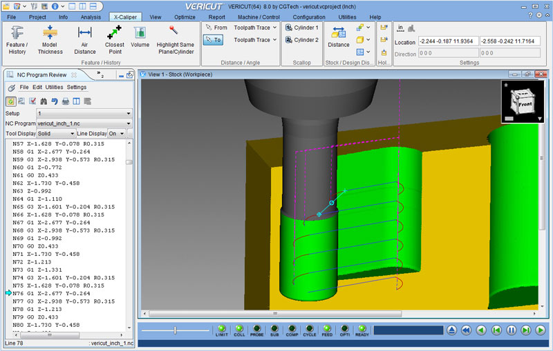Click the Cylinder 1 scallop button
The width and height of the screenshot is (553, 351).
(x=301, y=28)
